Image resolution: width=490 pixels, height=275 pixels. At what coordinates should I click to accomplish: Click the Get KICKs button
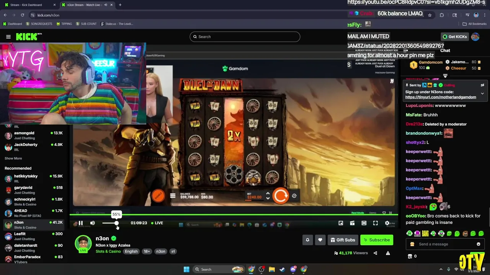coord(455,37)
